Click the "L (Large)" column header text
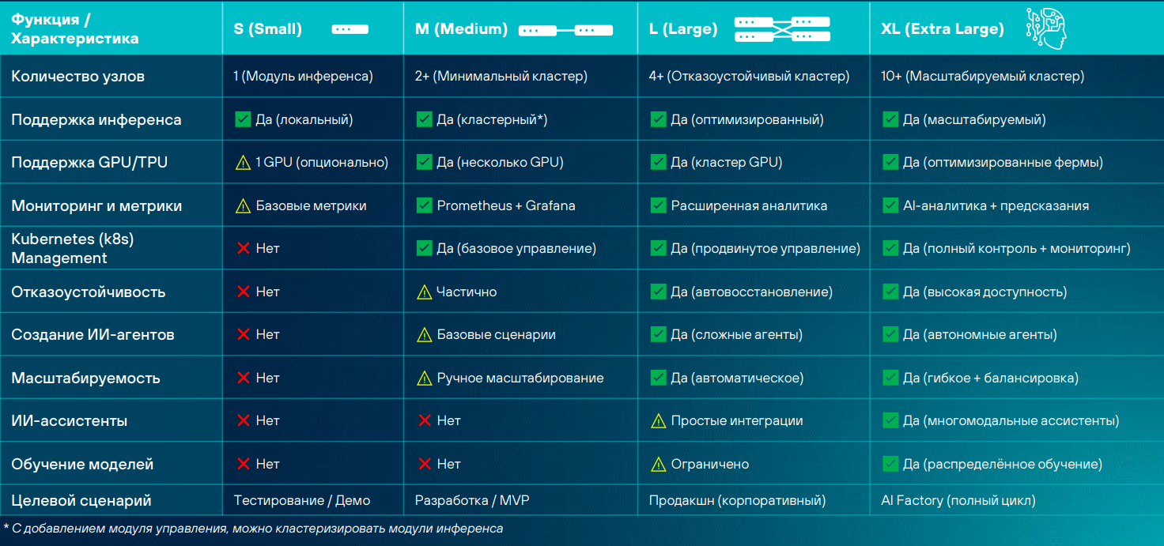This screenshot has width=1164, height=546. (x=683, y=29)
